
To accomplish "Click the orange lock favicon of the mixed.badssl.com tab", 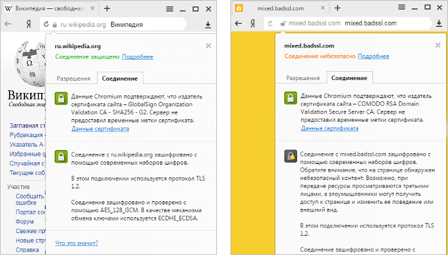I will (239, 8).
